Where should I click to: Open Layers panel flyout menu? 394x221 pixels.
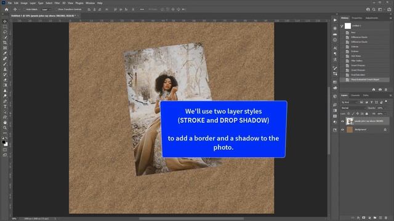click(390, 96)
